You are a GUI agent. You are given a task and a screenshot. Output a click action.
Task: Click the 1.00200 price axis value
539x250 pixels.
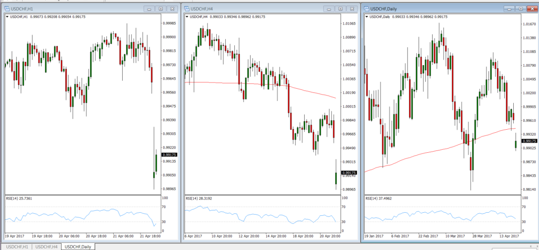click(530, 93)
